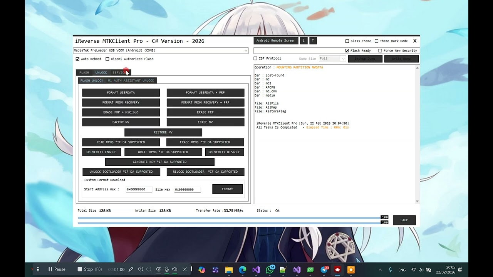493x277 pixels.
Task: Click the log panel scrollbar down arrow
Action: pos(417,201)
